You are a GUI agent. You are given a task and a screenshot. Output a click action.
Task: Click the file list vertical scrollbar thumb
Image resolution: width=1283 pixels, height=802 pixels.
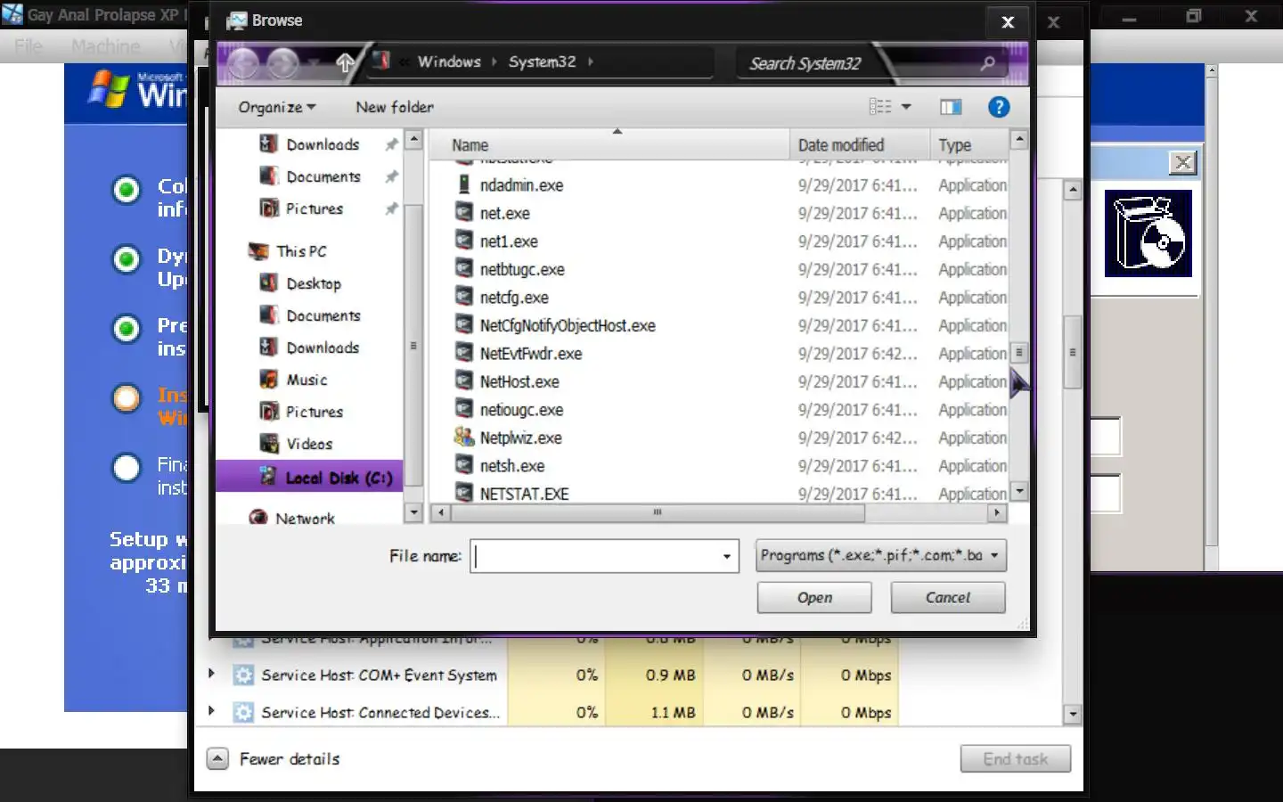[x=1019, y=353]
